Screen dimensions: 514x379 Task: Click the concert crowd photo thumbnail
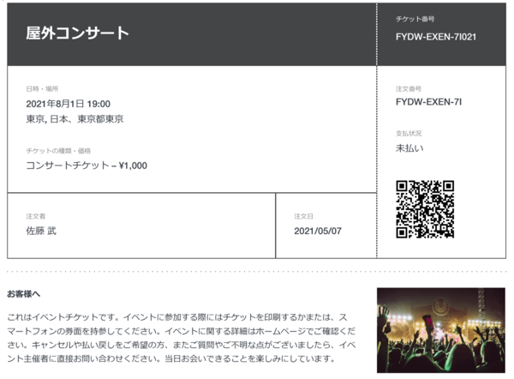click(441, 330)
